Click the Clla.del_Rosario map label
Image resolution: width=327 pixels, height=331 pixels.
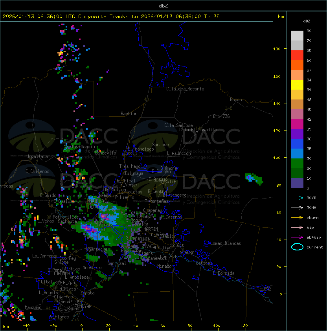point(185,89)
